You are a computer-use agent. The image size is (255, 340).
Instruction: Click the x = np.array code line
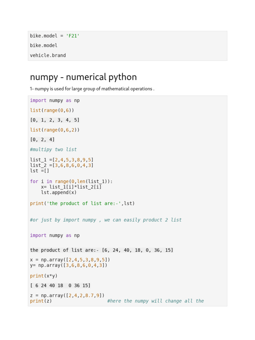pyautogui.click(x=70, y=260)
